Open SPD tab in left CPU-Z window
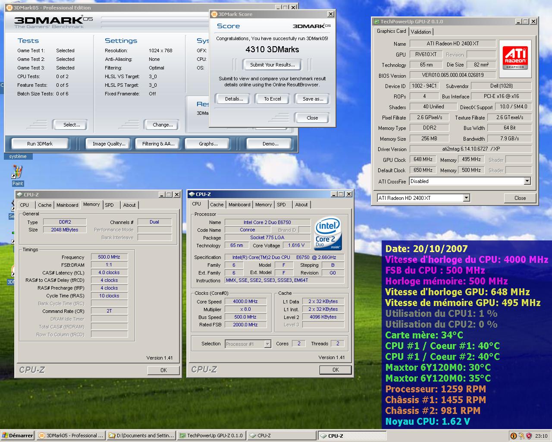 [x=110, y=205]
